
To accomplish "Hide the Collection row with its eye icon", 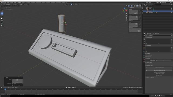I will pyautogui.click(x=172, y=7).
